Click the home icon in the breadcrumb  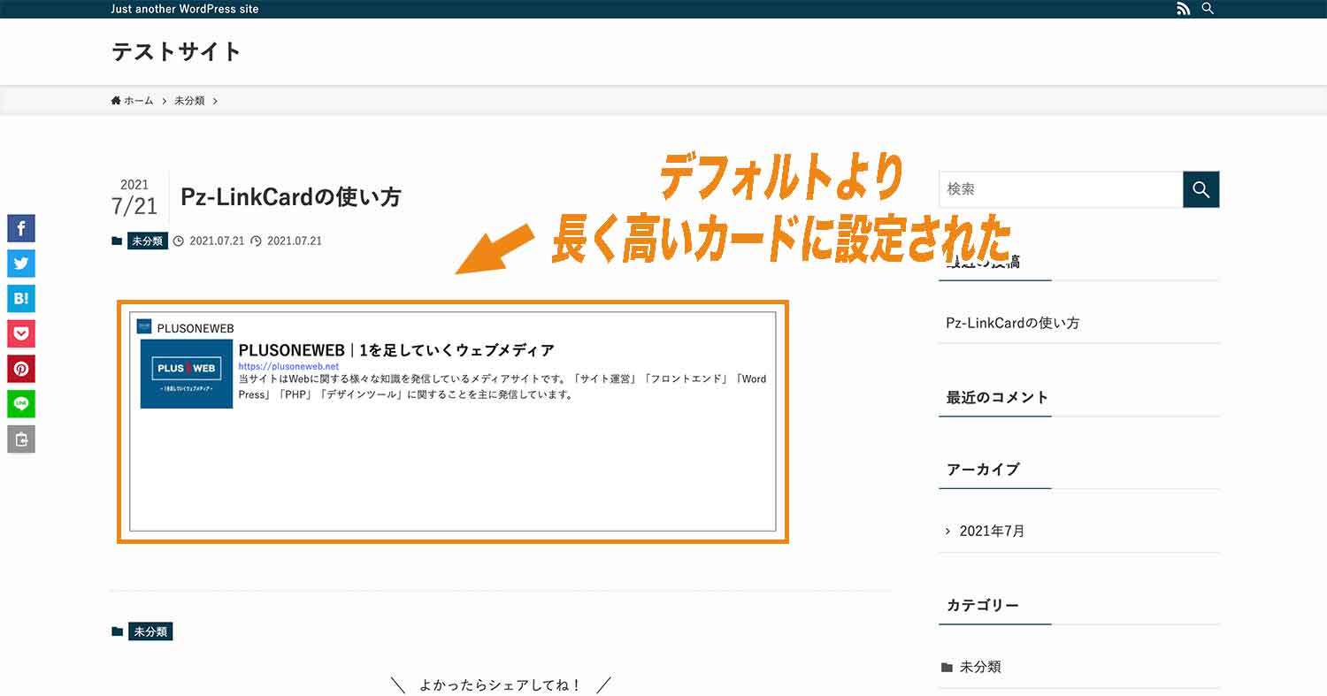pyautogui.click(x=114, y=100)
